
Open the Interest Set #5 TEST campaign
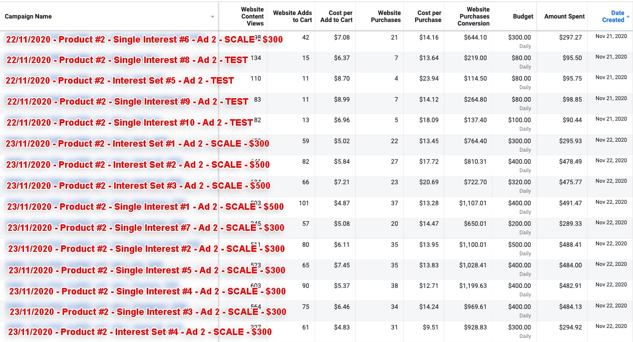tap(120, 81)
